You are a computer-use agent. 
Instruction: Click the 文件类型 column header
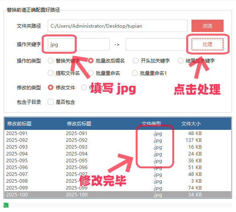151,124
